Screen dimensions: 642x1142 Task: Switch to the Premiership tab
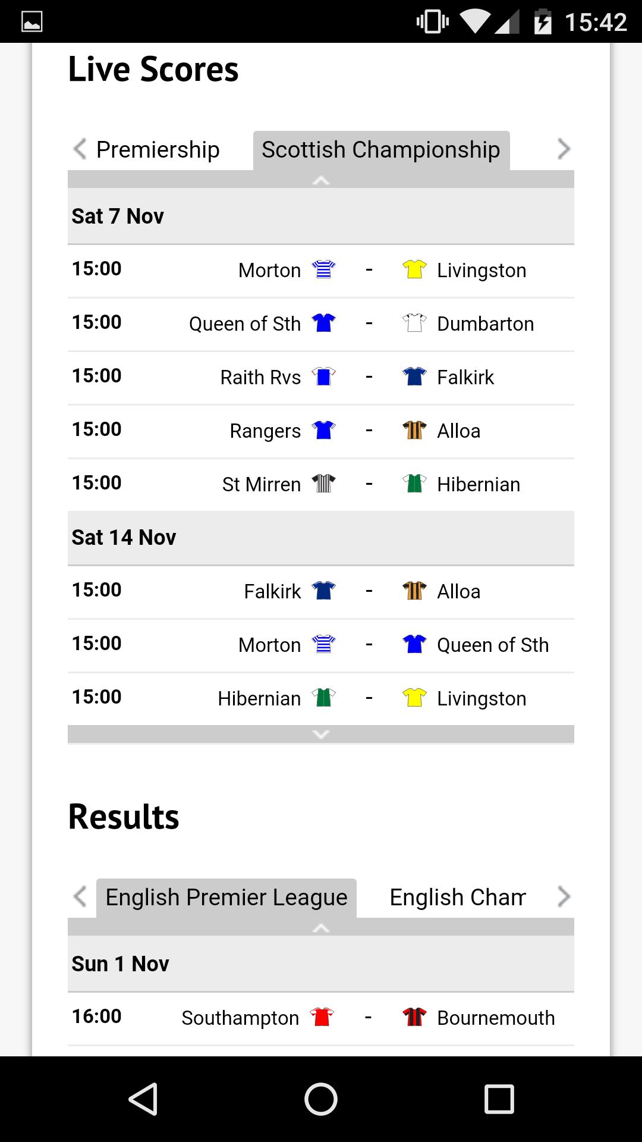click(x=158, y=150)
